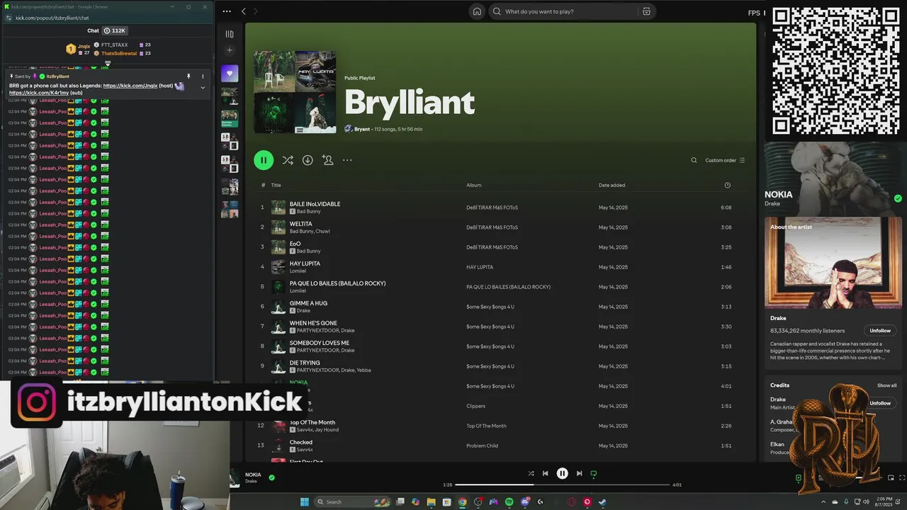
Task: Open Discord from the taskbar
Action: tap(524, 501)
